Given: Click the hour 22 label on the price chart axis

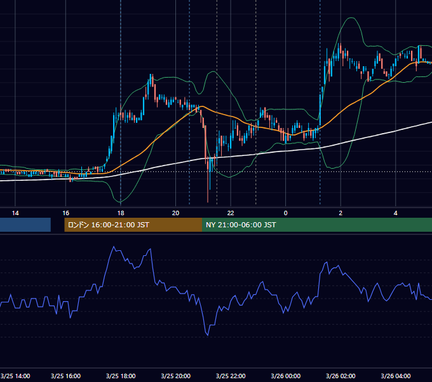Looking at the screenshot, I should coord(231,213).
